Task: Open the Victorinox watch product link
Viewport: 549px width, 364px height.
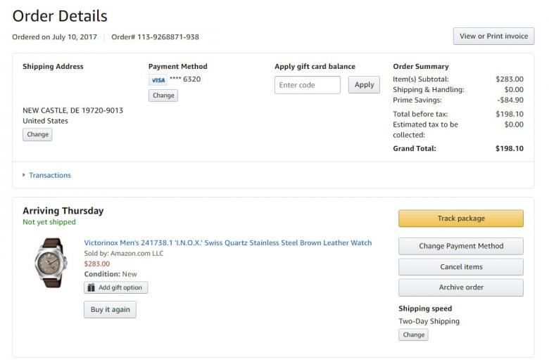Action: coord(227,243)
